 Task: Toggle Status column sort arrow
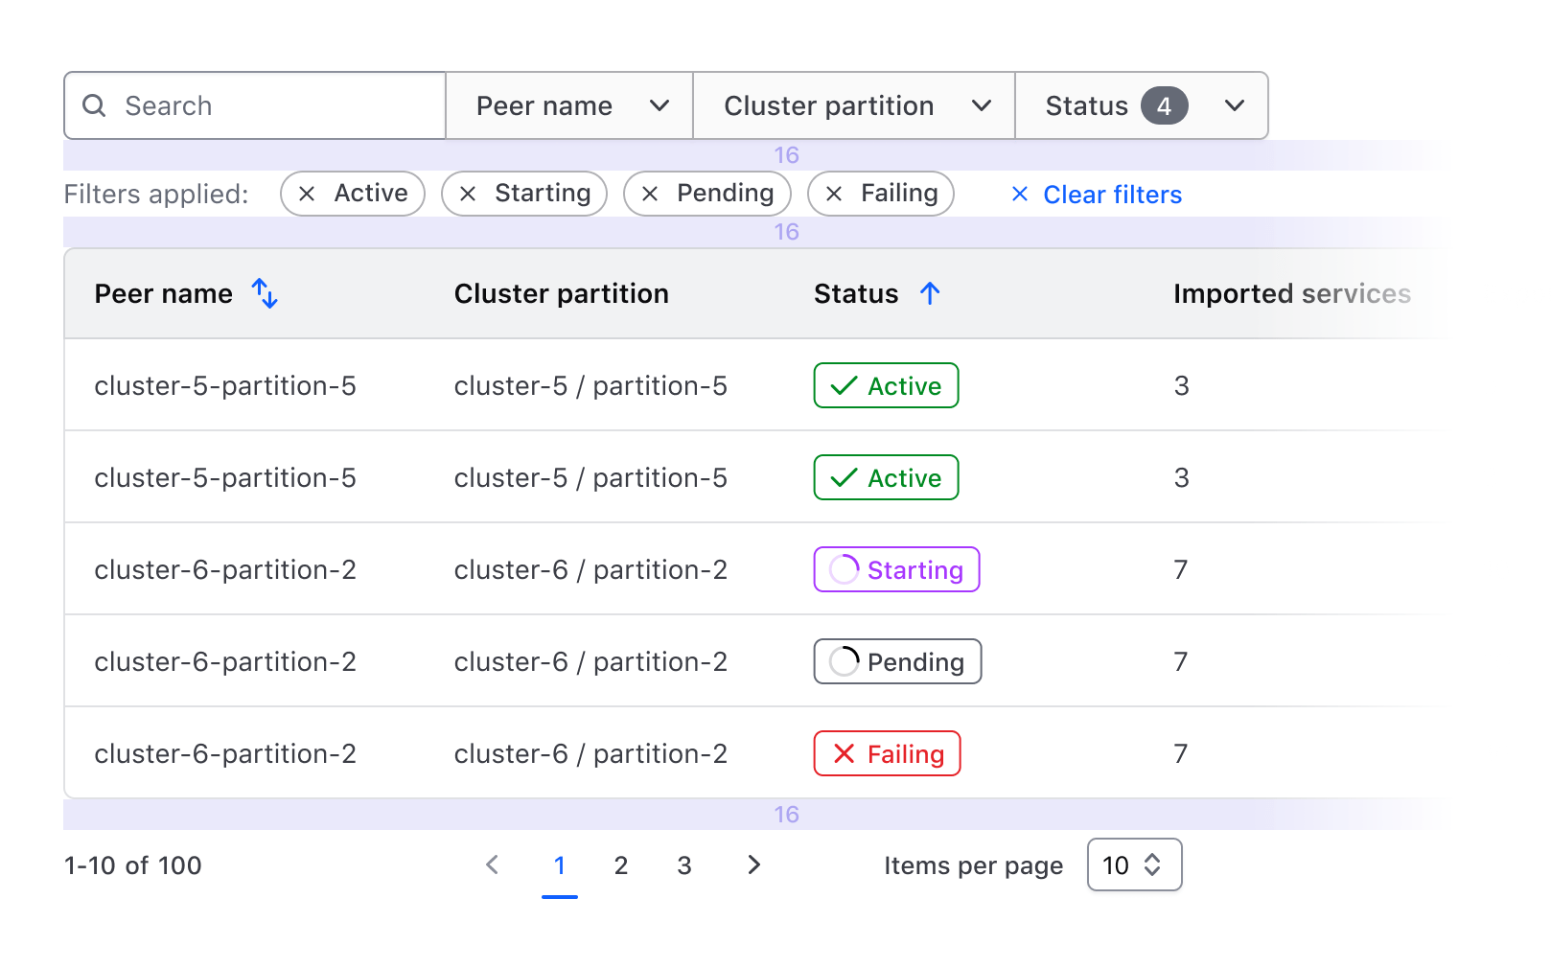pos(930,293)
